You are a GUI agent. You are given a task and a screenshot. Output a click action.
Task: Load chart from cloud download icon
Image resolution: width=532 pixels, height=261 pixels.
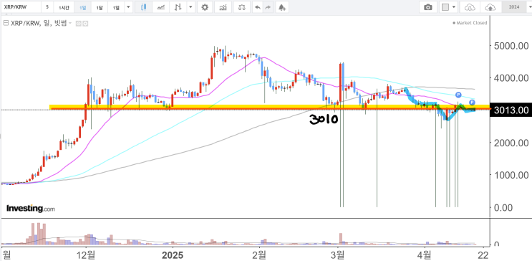point(470,6)
